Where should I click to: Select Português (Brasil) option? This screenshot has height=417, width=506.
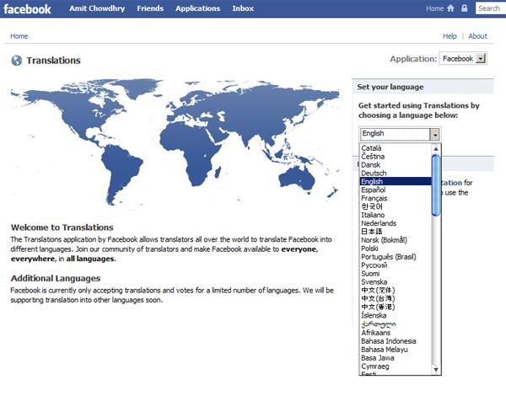pyautogui.click(x=396, y=257)
